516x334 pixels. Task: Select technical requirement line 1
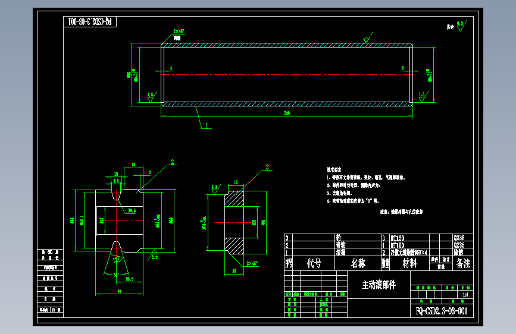(x=365, y=178)
